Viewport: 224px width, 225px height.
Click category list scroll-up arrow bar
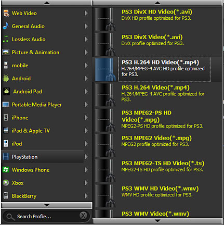[47, 3]
